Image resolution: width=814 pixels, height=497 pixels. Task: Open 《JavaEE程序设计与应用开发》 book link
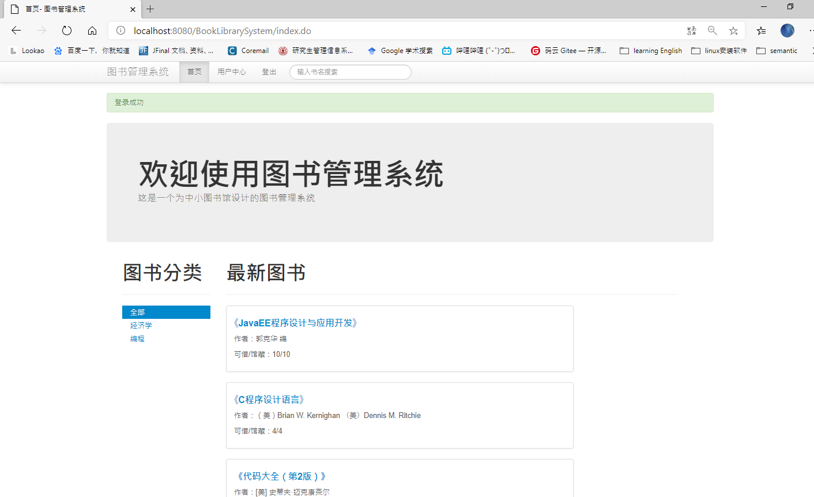295,323
